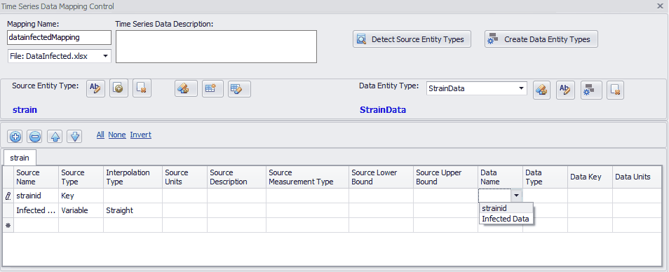This screenshot has height=272, width=669.
Task: Click blue StrainData entity label
Action: 383,110
